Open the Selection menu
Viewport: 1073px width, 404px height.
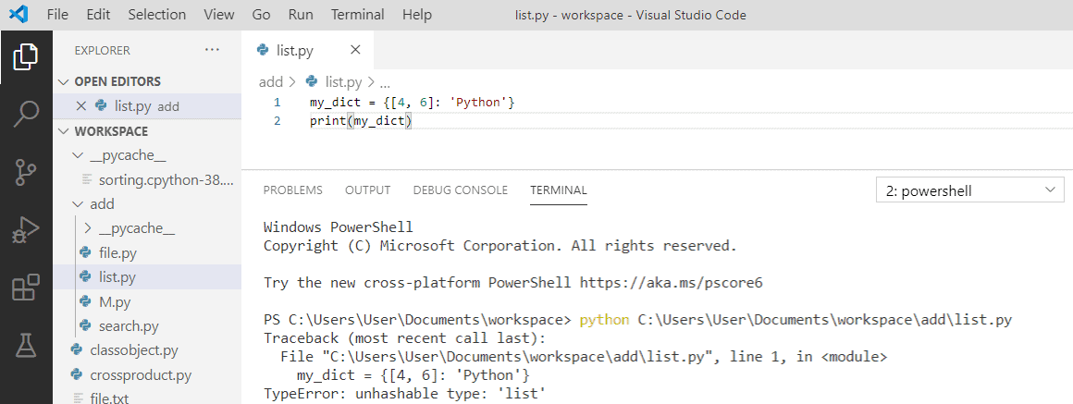[156, 15]
